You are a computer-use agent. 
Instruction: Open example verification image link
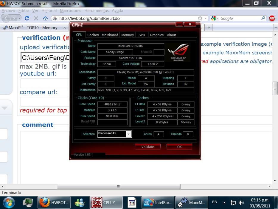coord(237,44)
